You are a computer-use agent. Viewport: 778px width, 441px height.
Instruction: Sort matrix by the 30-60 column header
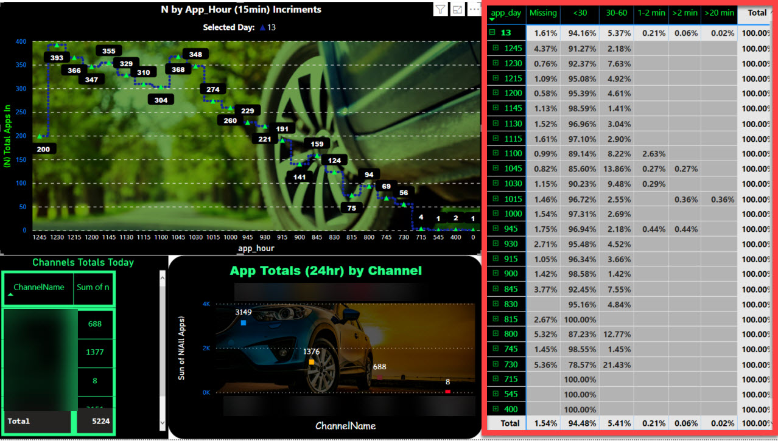pyautogui.click(x=617, y=13)
